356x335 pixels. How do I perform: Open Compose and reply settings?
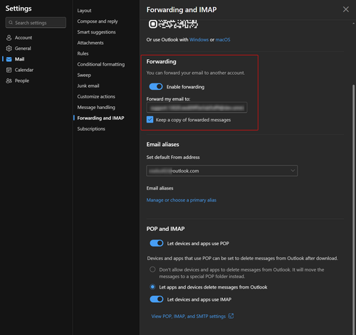coord(98,21)
